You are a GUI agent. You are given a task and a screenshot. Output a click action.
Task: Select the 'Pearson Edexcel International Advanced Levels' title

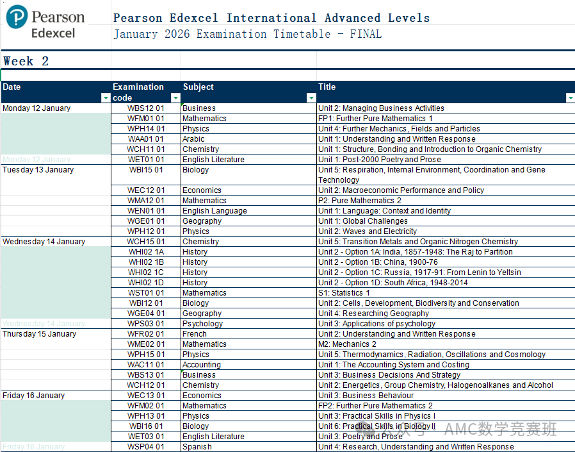(271, 18)
